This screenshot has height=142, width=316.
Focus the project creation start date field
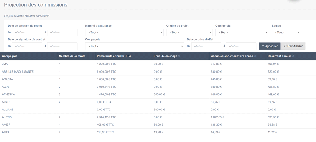27,32
